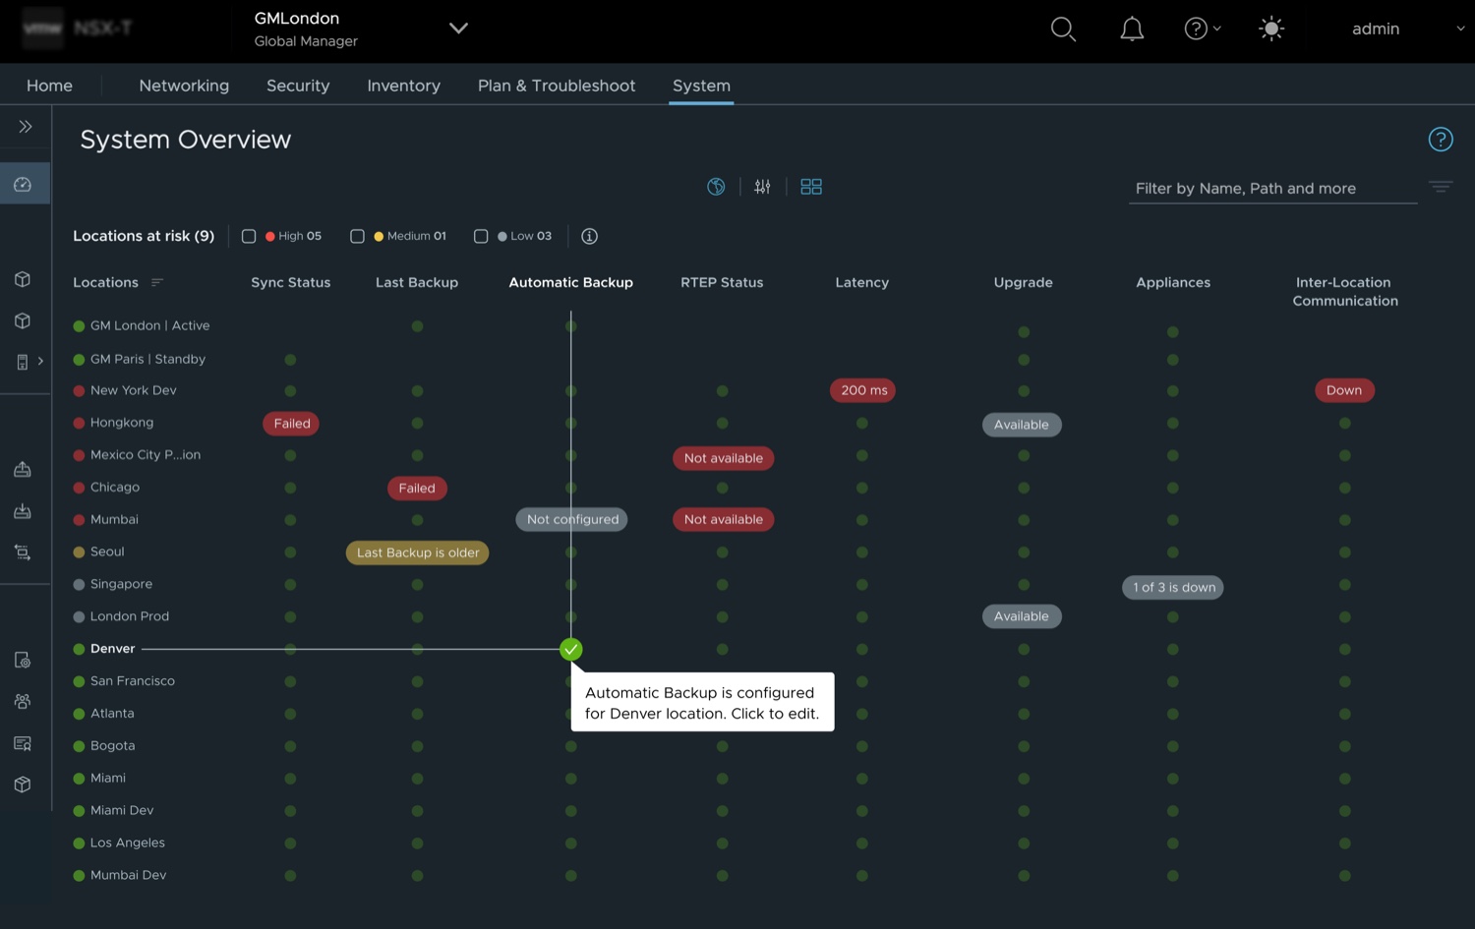
Task: Click Seoul's Last Backup is older badge
Action: tap(418, 552)
